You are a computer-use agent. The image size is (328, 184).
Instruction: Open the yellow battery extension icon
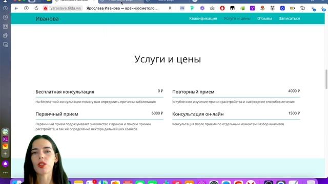click(293, 8)
